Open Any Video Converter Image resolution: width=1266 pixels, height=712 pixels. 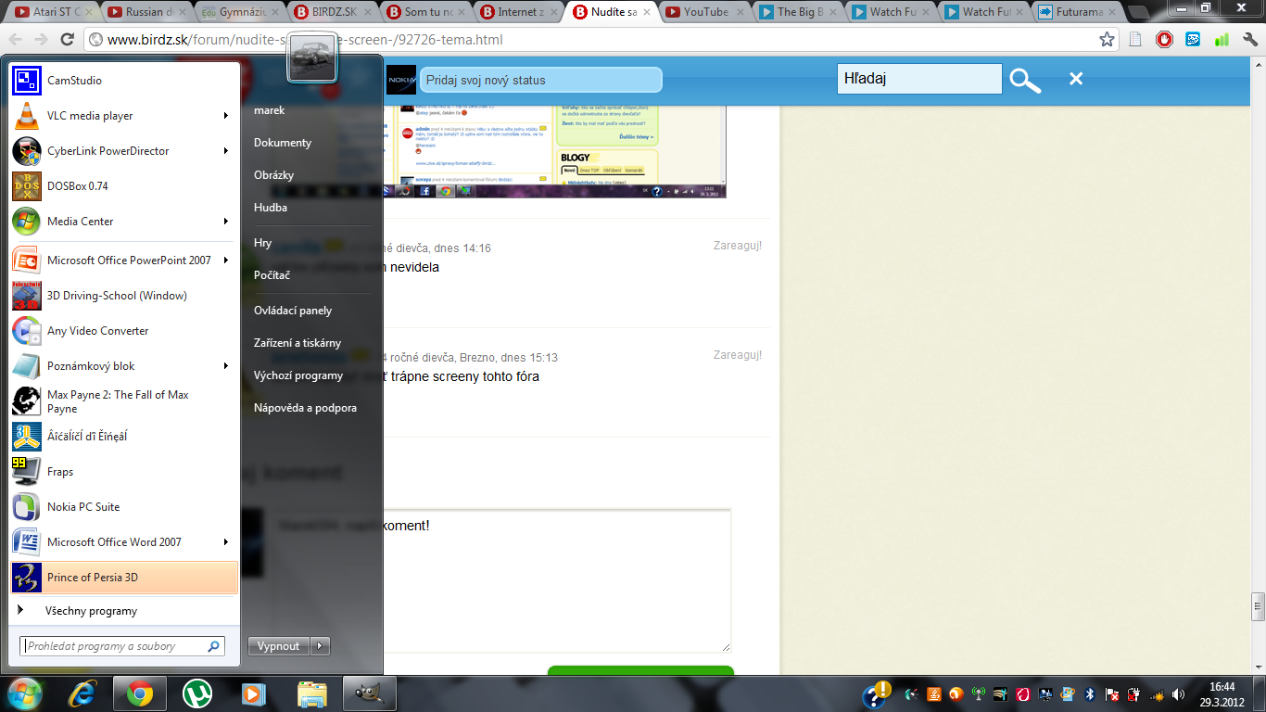(124, 331)
